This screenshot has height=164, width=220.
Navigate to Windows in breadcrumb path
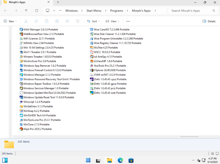72,11
